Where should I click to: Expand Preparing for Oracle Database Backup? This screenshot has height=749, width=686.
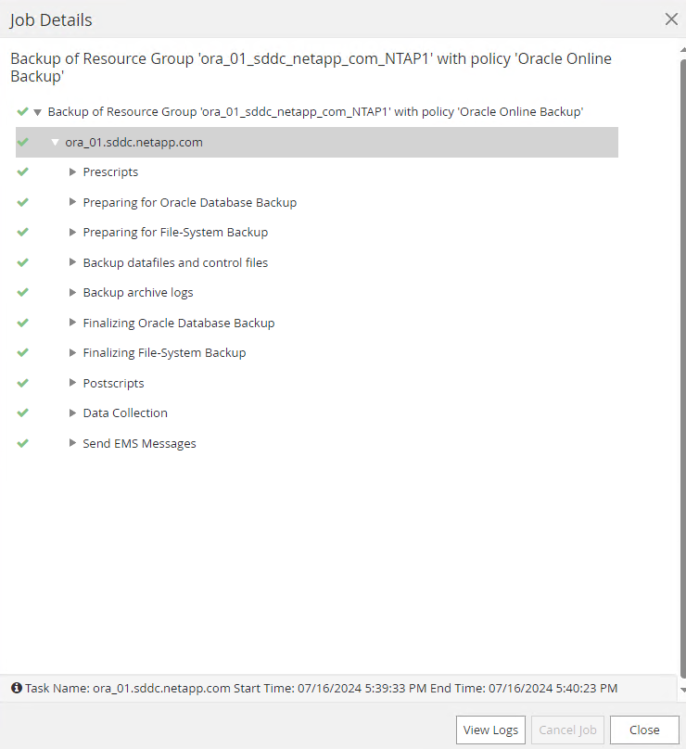[x=73, y=202]
